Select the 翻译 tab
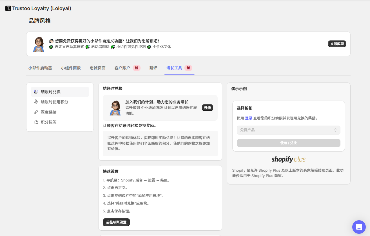This screenshot has height=236, width=370. coord(153,68)
